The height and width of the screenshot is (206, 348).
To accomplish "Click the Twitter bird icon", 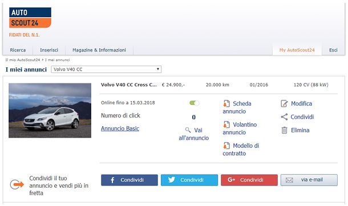I will point(172,180).
